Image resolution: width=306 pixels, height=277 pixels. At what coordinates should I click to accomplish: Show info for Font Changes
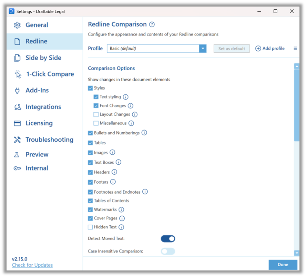tap(131, 106)
